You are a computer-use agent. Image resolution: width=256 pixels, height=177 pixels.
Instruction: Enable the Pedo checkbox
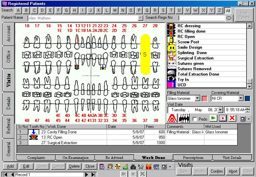[x=195, y=119]
